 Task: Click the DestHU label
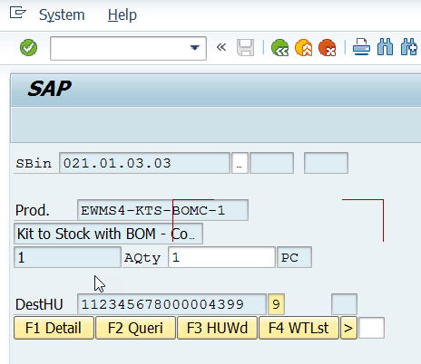[x=39, y=304]
